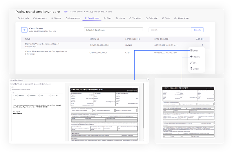
Task: Click the certificate Search input field
Action: pos(170,30)
